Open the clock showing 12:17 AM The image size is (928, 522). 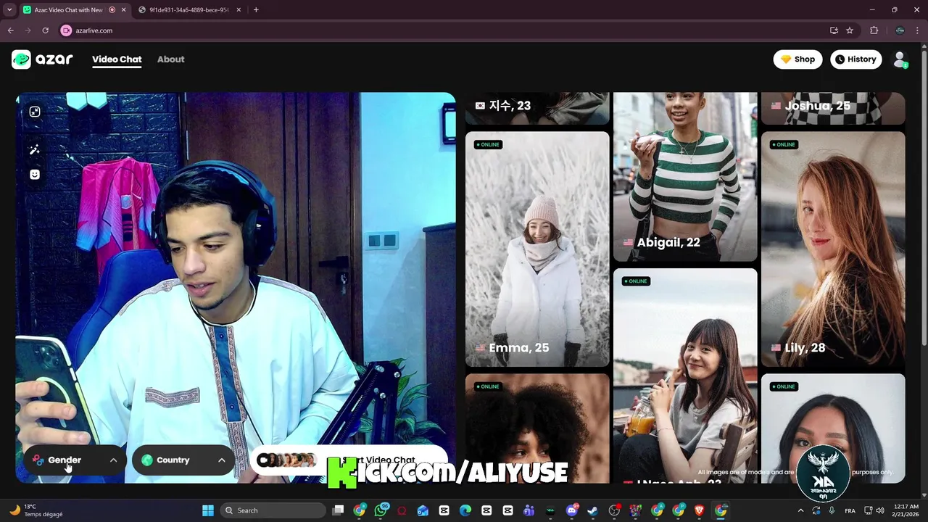906,510
